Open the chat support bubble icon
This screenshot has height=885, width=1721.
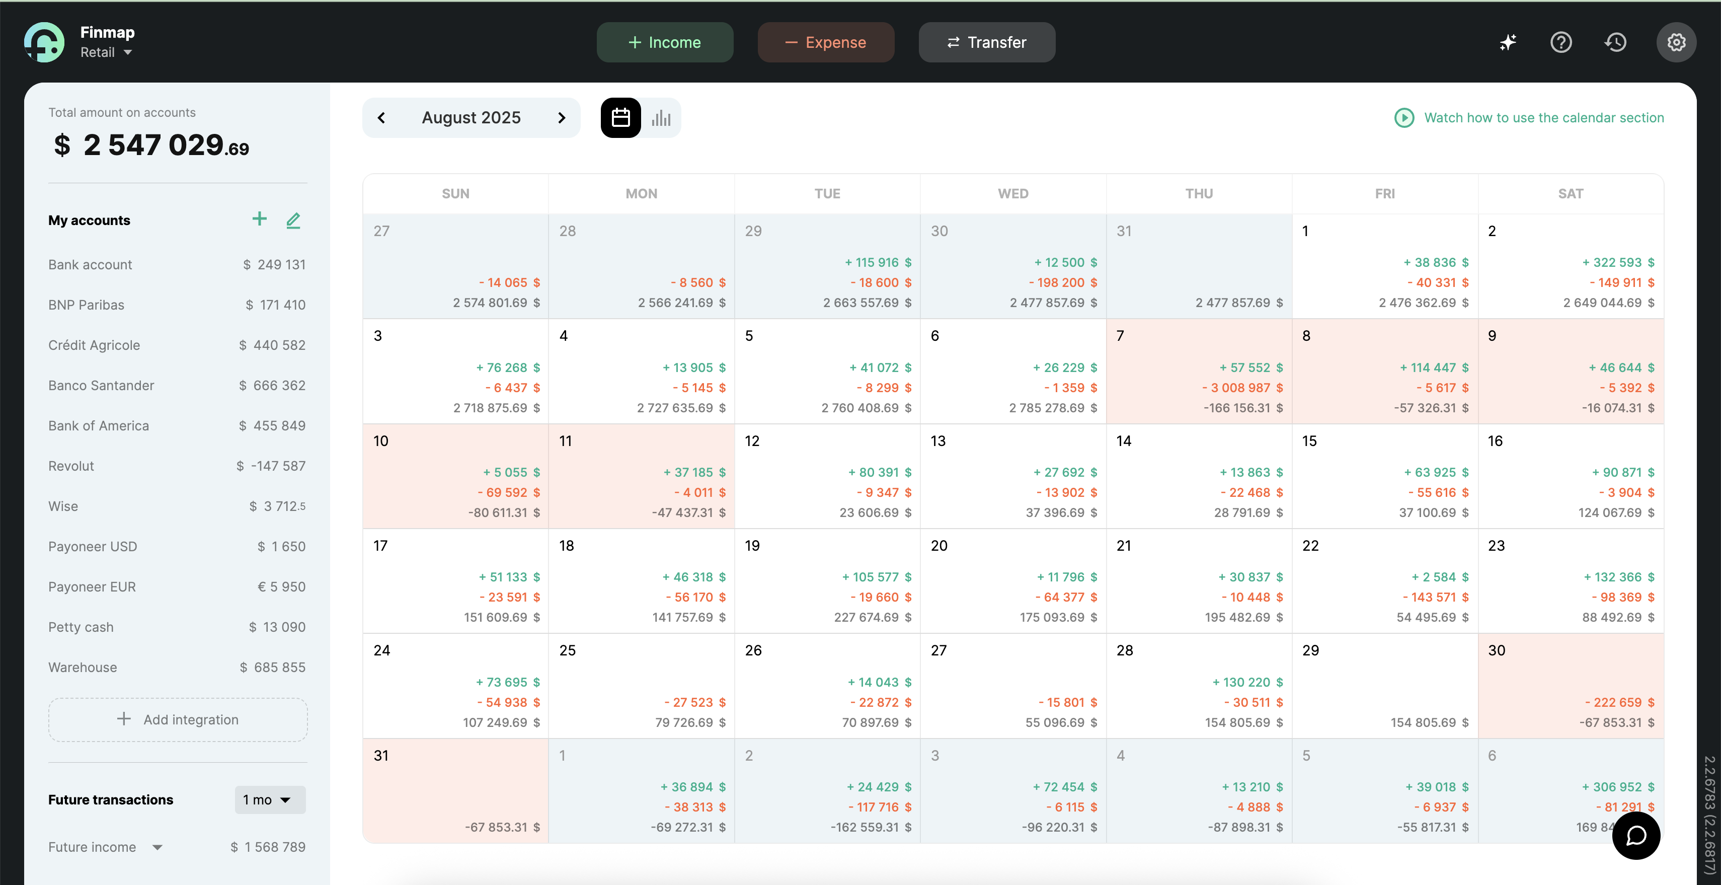pos(1635,836)
